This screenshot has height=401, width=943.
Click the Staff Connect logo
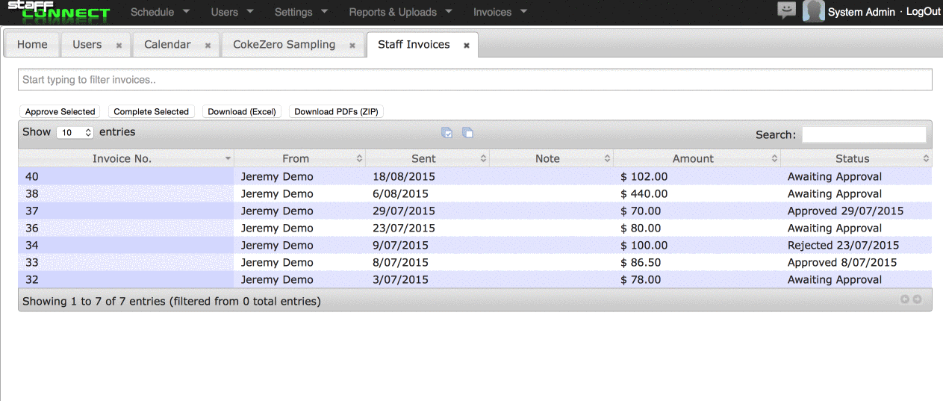pos(58,10)
